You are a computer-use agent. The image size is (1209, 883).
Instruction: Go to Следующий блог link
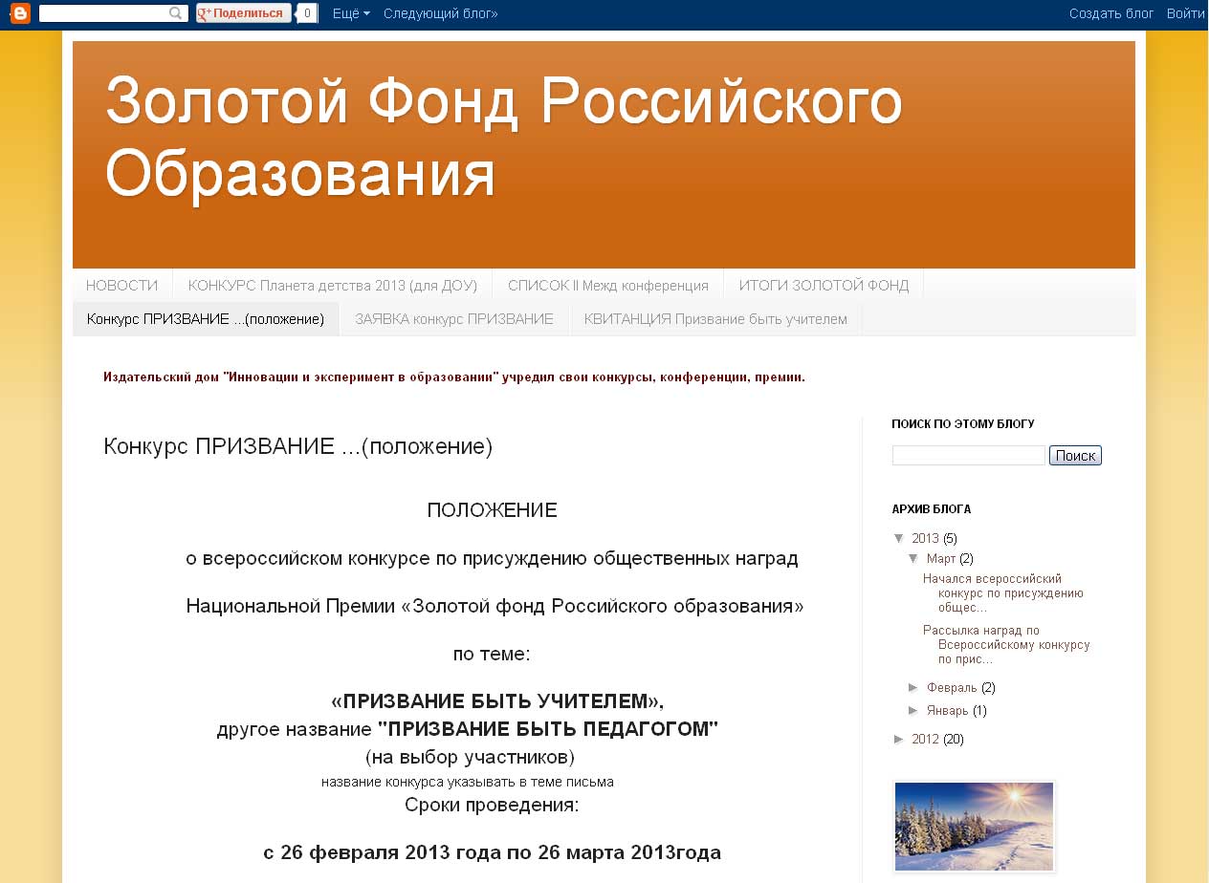441,13
